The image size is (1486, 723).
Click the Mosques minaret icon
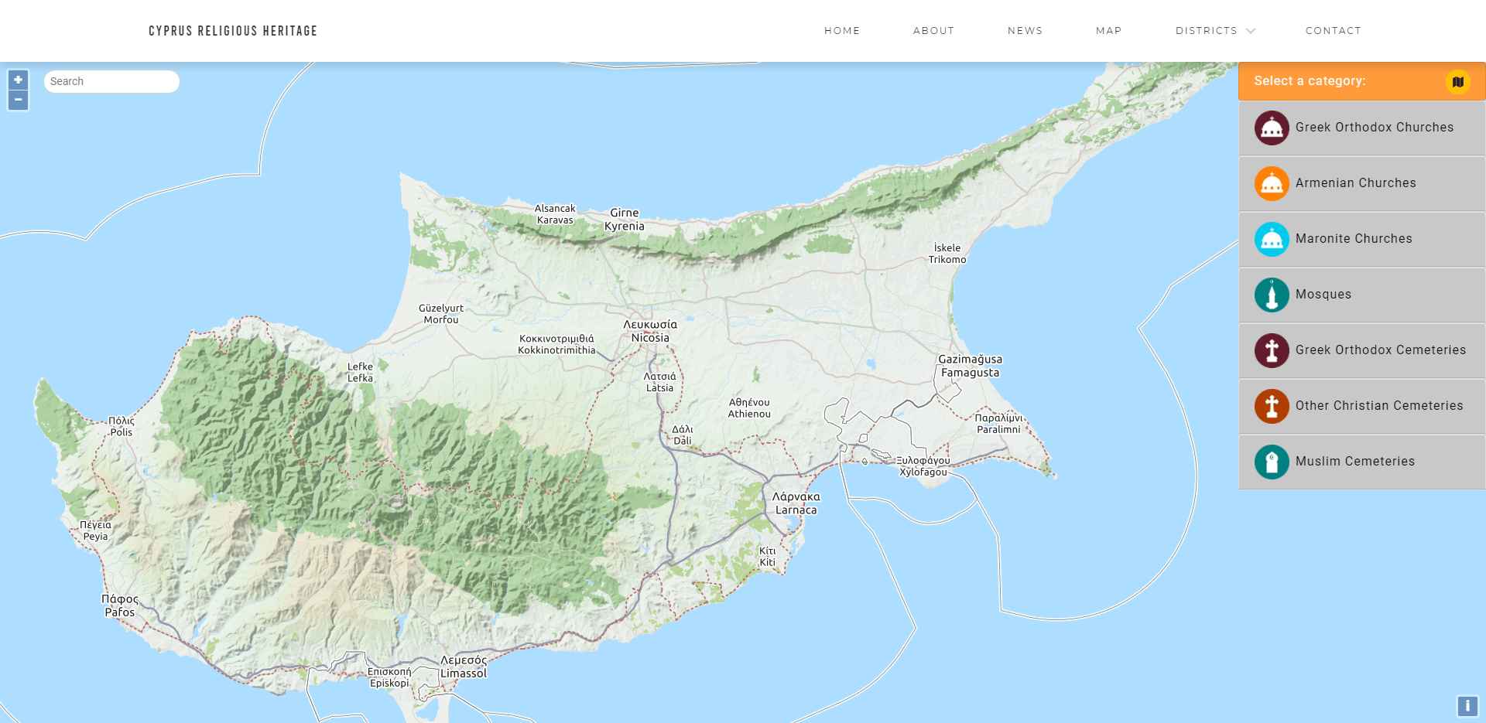click(x=1271, y=295)
